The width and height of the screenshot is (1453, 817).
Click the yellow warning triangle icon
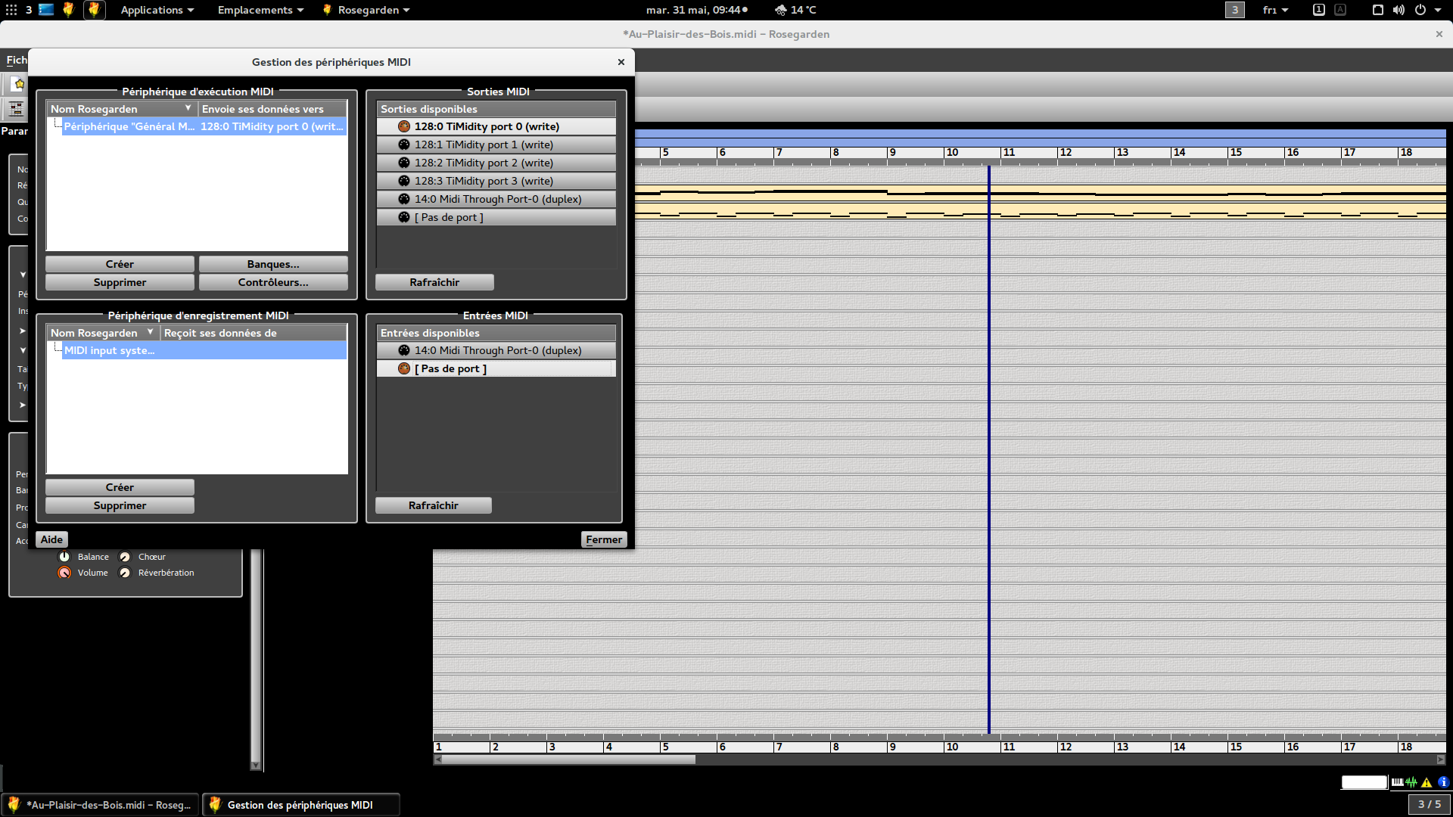pyautogui.click(x=1427, y=782)
